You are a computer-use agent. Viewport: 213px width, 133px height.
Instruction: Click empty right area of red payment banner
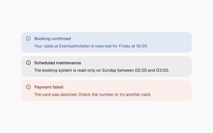click(171, 91)
